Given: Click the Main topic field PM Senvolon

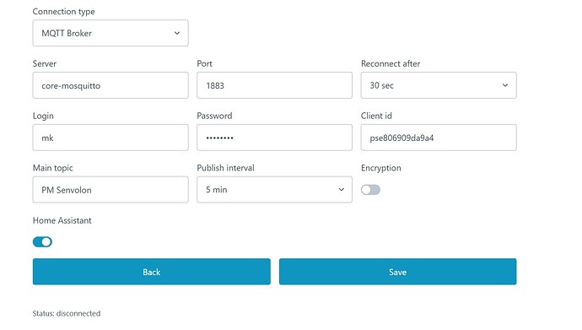Looking at the screenshot, I should point(110,190).
